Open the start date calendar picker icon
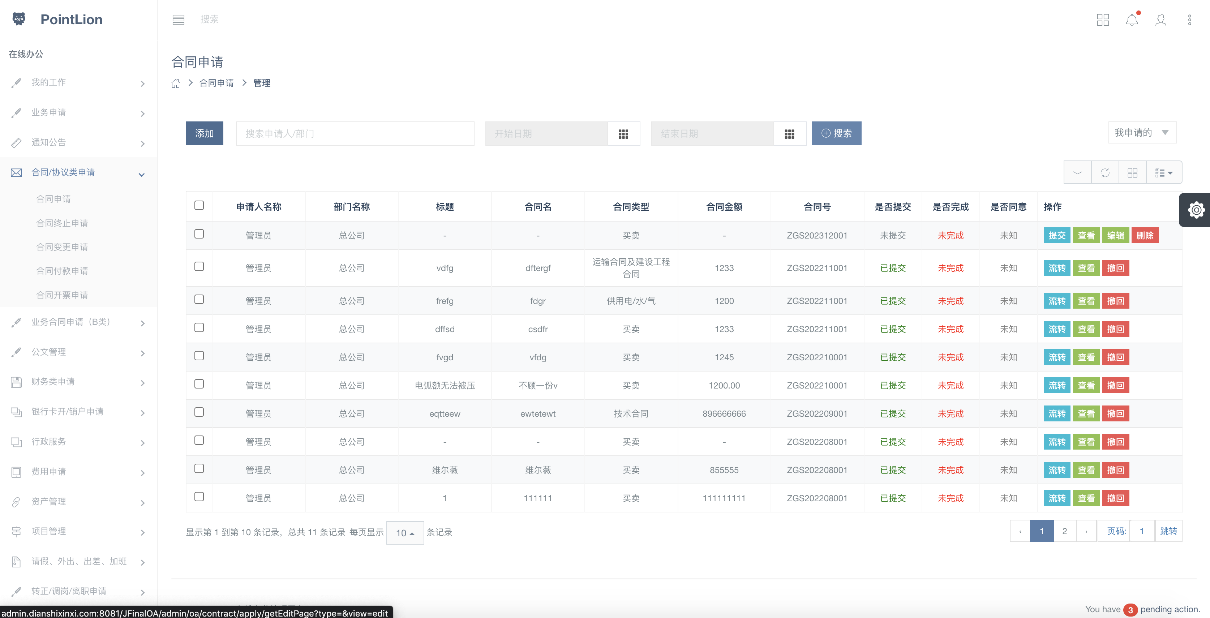This screenshot has width=1210, height=618. point(623,134)
